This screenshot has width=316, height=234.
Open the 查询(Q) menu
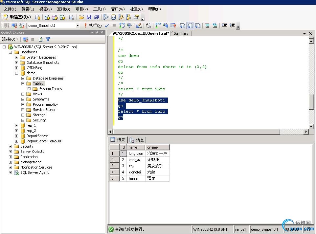pos(63,9)
